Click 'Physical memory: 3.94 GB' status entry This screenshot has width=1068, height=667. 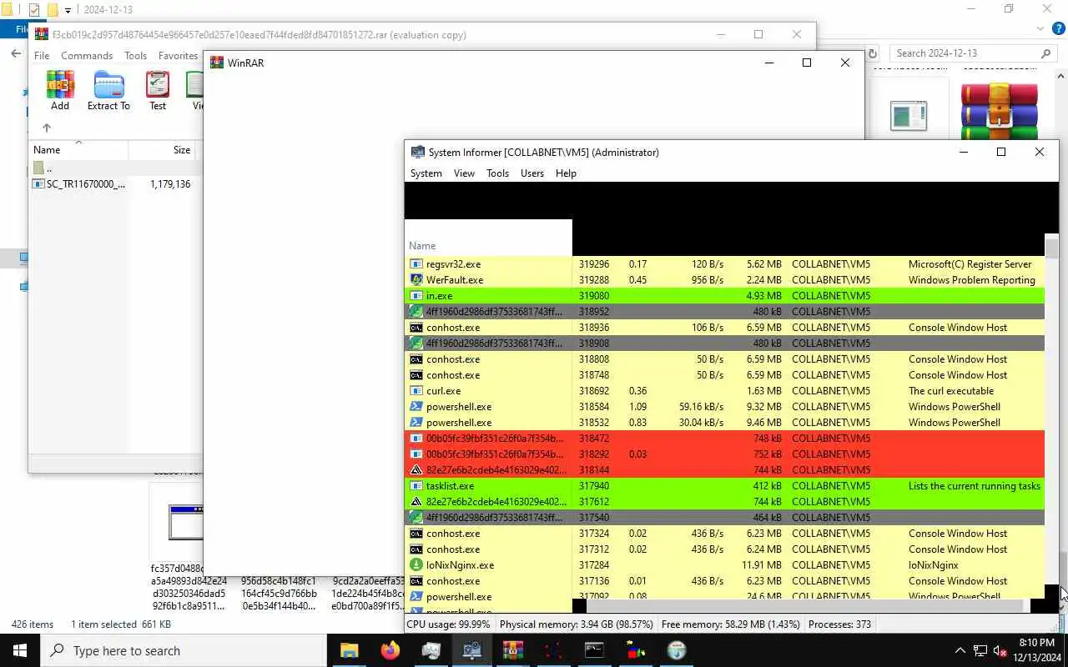point(577,624)
